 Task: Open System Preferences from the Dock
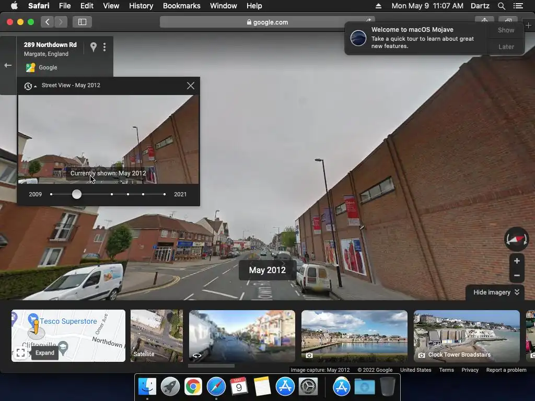pos(308,387)
